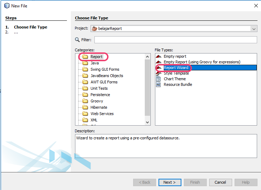This screenshot has width=261, height=190.
Task: Select Swing GUI Forms category
Action: click(x=105, y=69)
